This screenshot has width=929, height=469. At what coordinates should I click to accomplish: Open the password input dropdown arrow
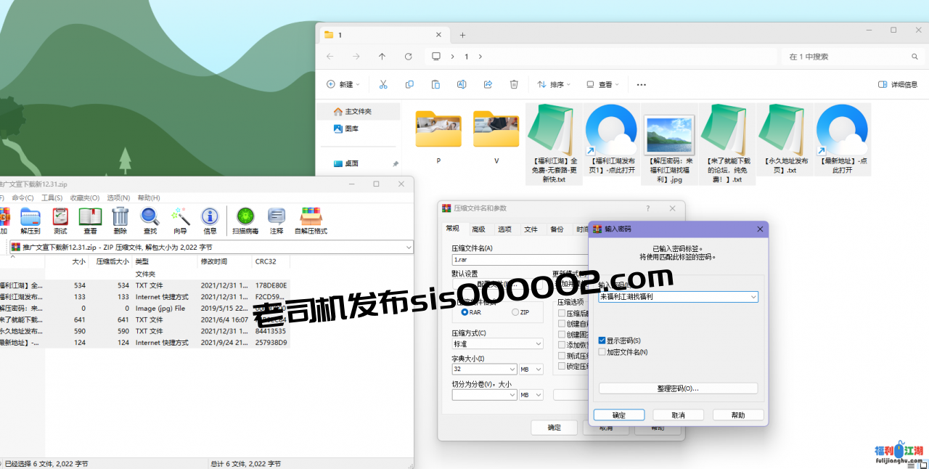click(x=753, y=297)
